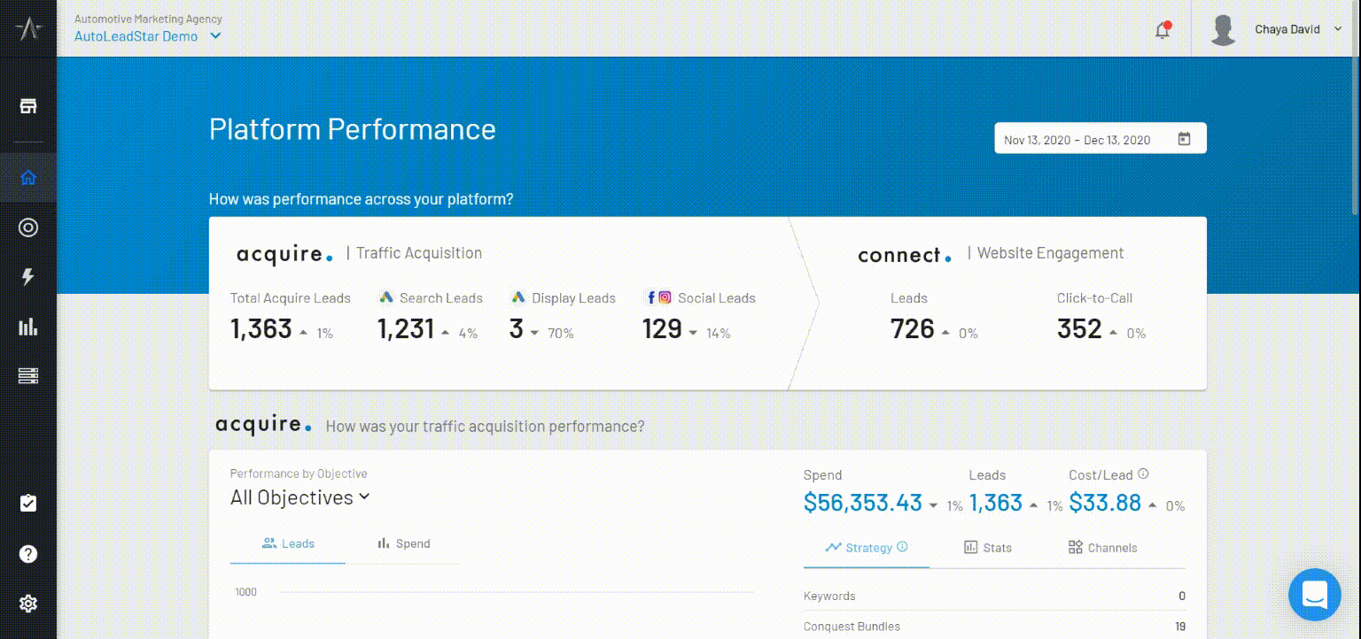Click the lightning bolt sidebar icon
1361x639 pixels.
point(28,277)
